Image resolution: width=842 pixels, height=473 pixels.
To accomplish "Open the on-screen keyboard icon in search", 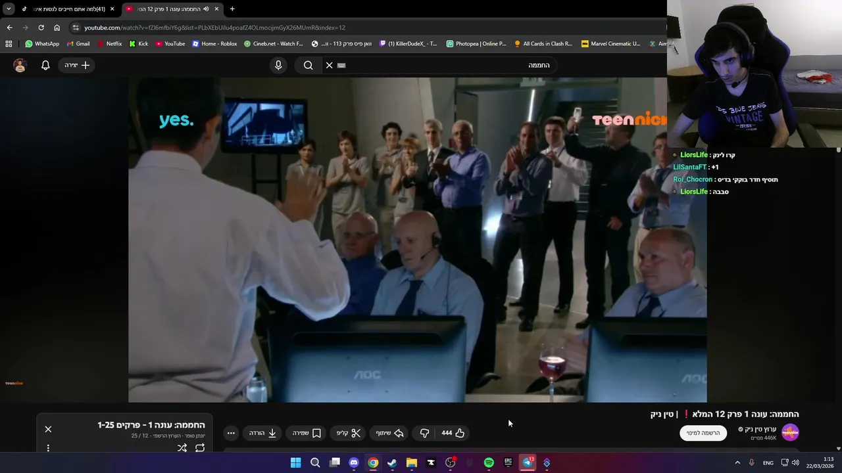I will tap(341, 65).
